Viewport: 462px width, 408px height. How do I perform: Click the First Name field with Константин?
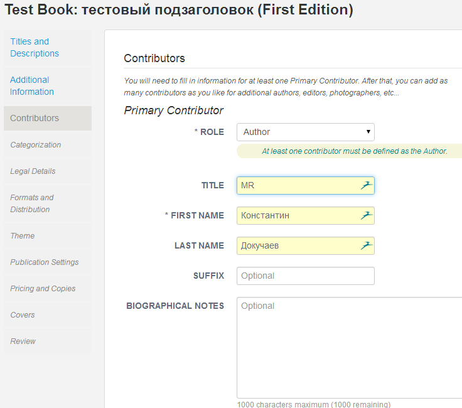pos(306,215)
